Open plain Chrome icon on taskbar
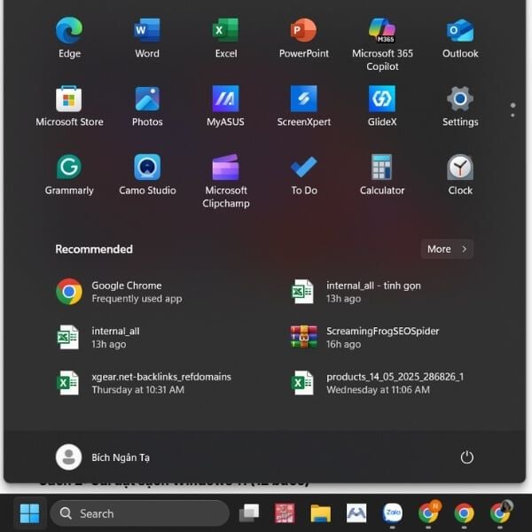Screen dimensions: 532x532 (464, 513)
